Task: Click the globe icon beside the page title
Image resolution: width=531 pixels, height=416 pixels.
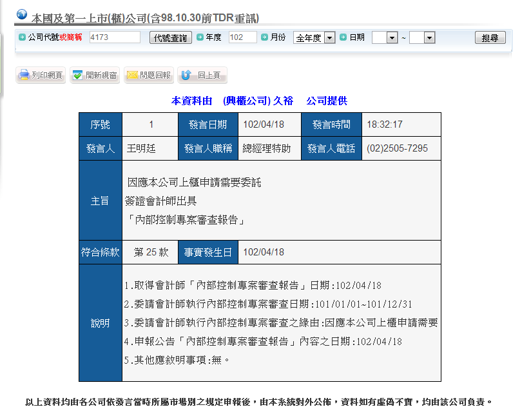Action: click(x=22, y=14)
